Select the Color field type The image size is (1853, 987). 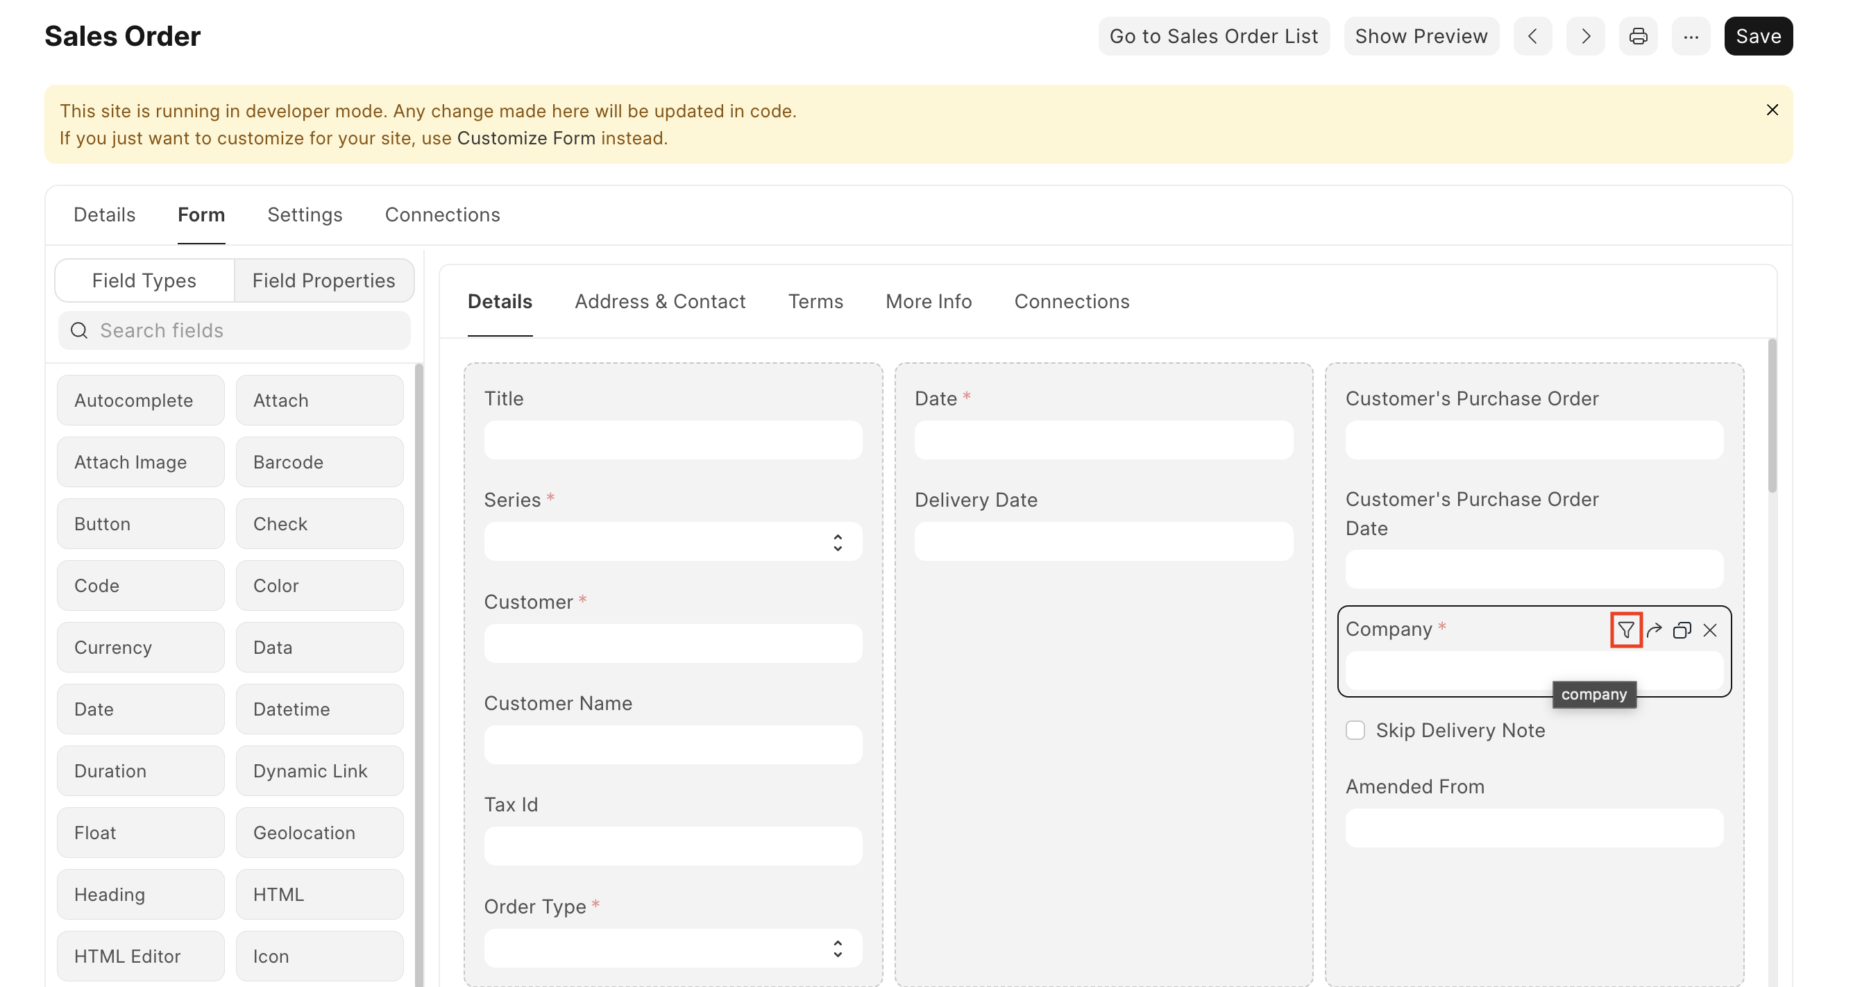pos(319,586)
